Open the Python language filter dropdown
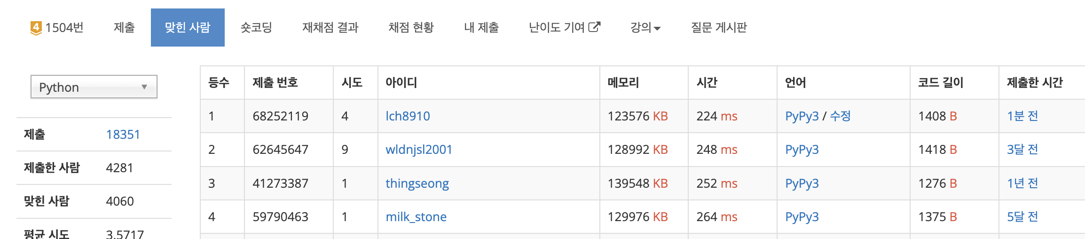The height and width of the screenshot is (239, 1085). 94,87
